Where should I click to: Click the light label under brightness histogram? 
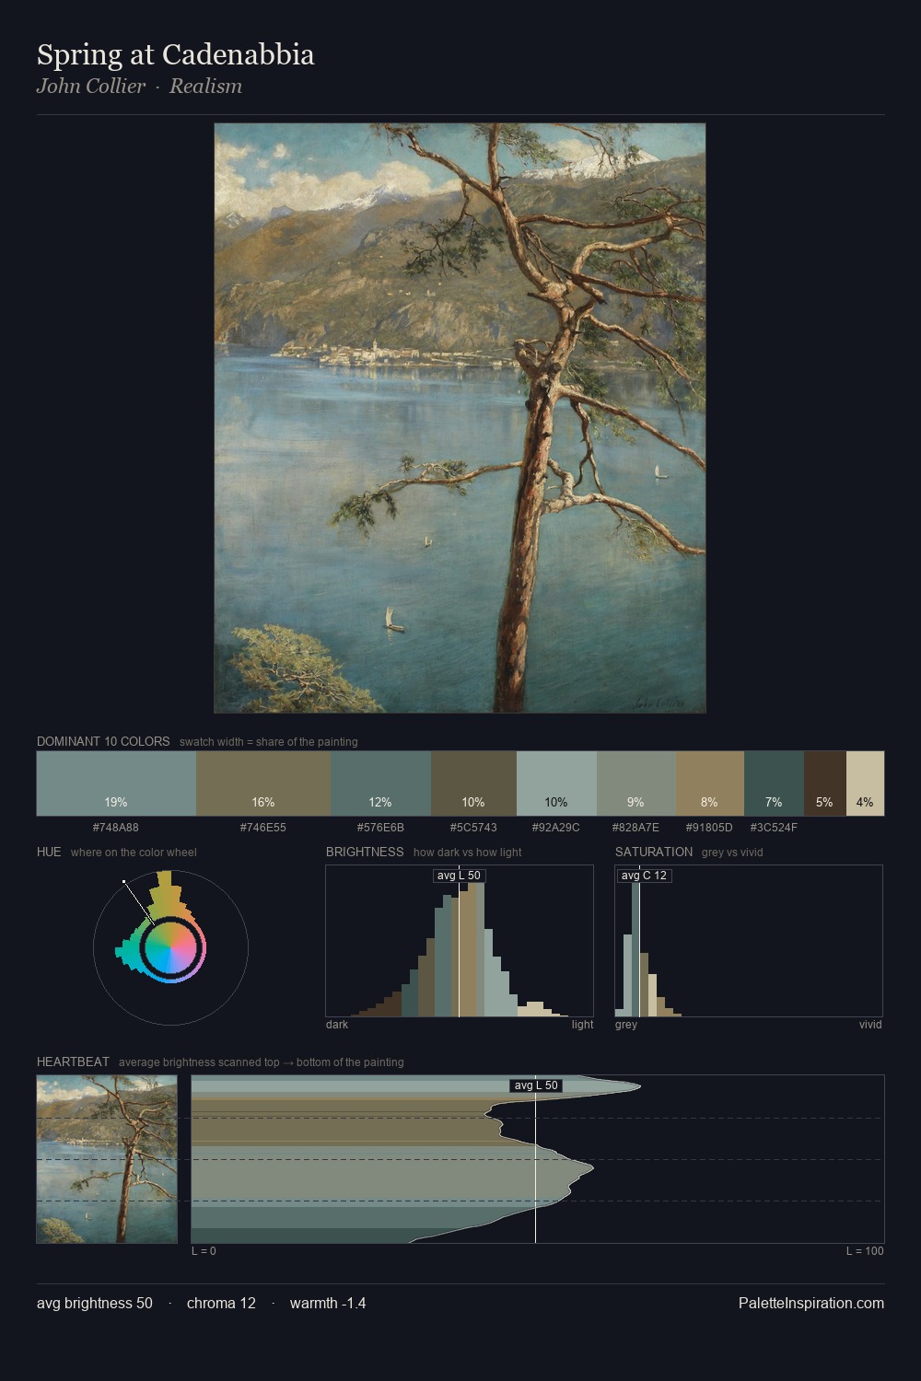coord(582,1025)
